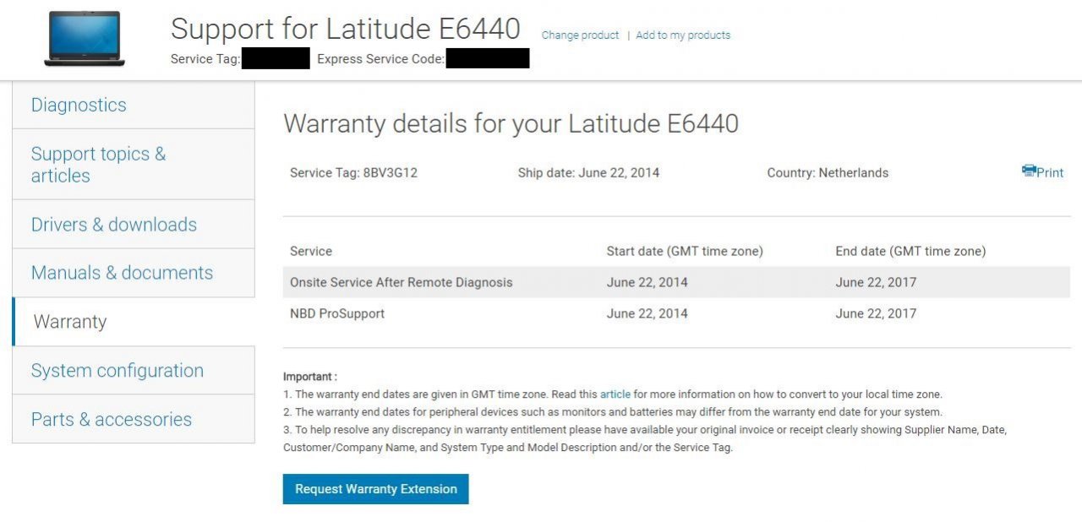
Task: Click the End date column header
Action: click(910, 252)
